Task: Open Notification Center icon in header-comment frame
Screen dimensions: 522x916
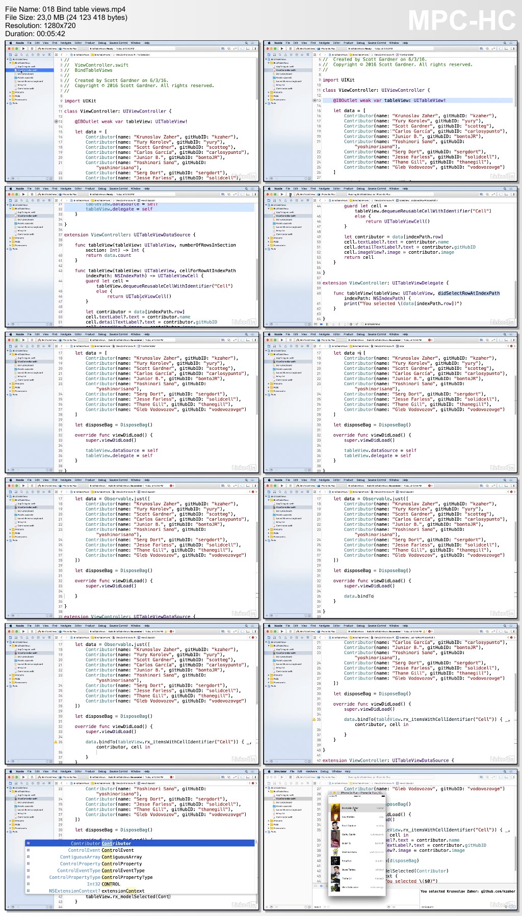Action: pyautogui.click(x=252, y=43)
